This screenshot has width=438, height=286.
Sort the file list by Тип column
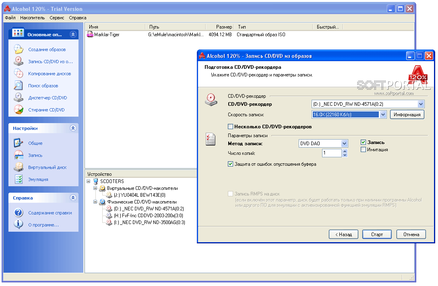(273, 27)
